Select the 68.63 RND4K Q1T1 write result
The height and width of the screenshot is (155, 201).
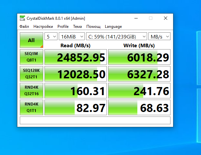point(139,107)
